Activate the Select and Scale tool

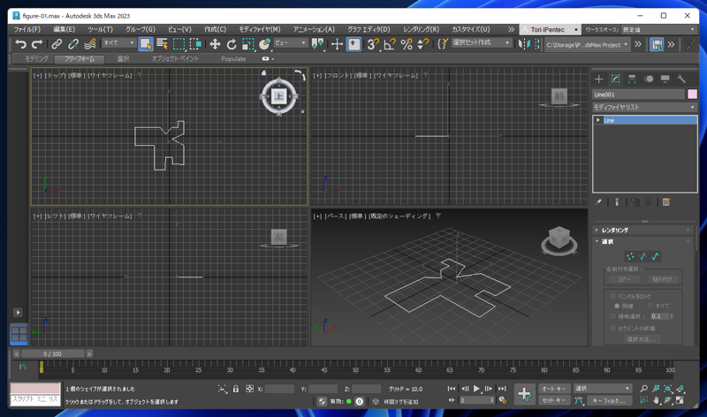pos(248,43)
